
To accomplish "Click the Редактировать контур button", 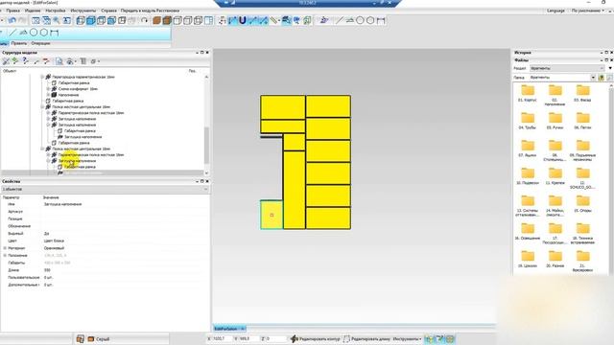I will pyautogui.click(x=316, y=338).
